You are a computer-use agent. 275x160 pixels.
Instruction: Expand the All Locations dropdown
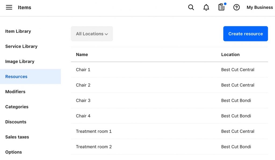click(x=92, y=34)
